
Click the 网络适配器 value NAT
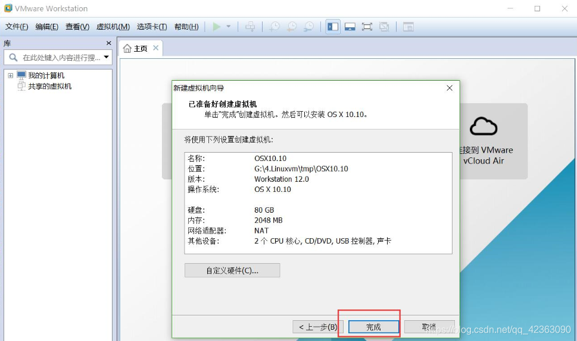[x=261, y=231]
